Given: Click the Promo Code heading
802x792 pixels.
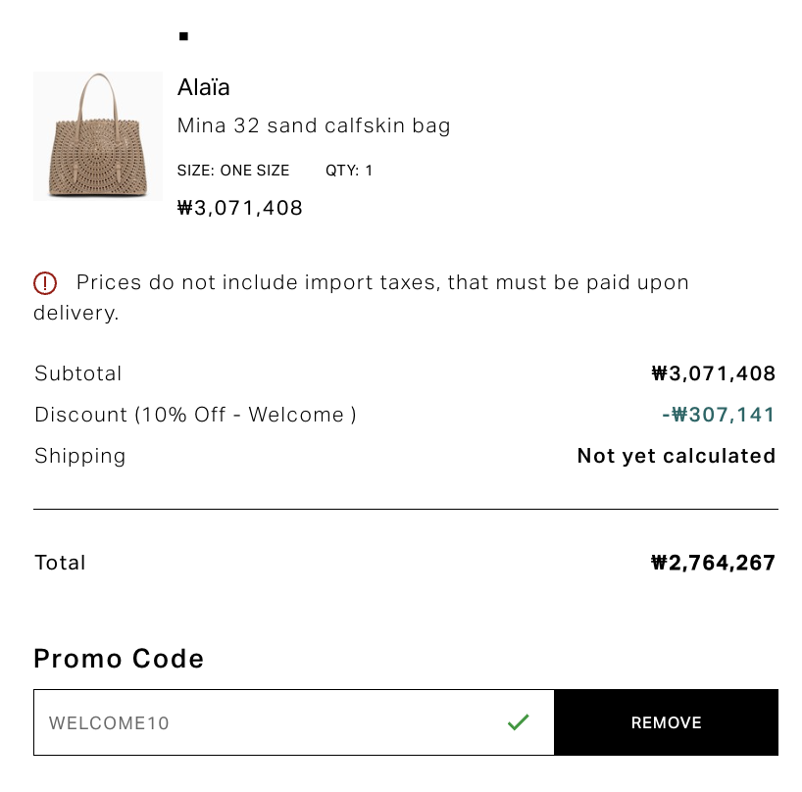Looking at the screenshot, I should 119,659.
